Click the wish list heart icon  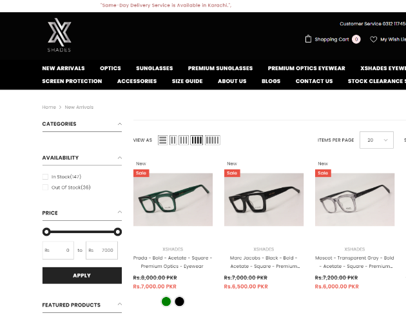coord(373,39)
